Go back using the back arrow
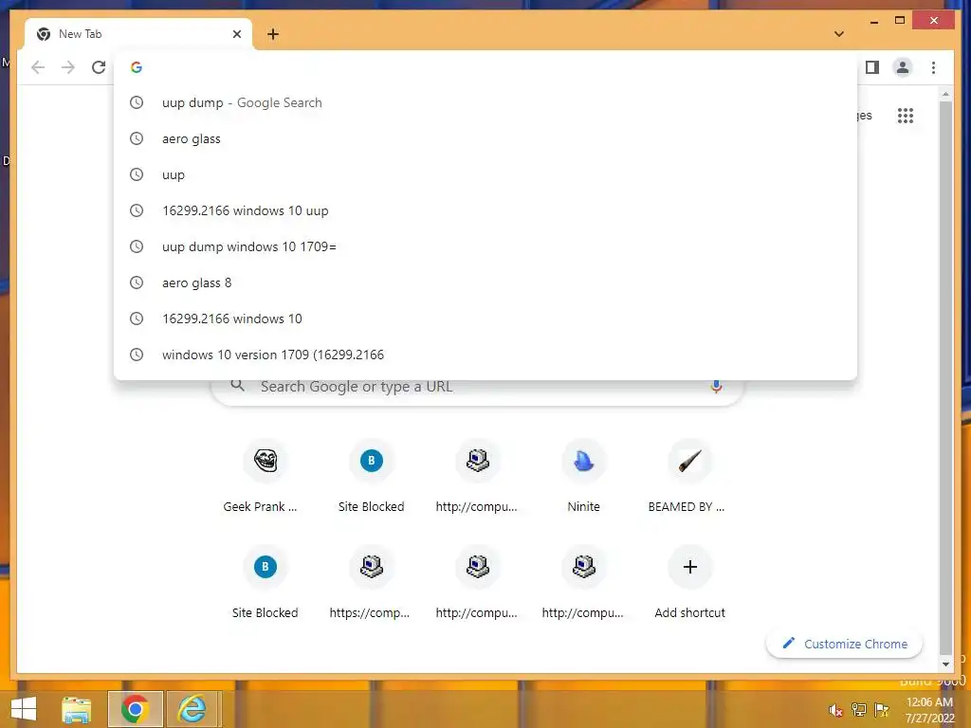This screenshot has height=728, width=971. pyautogui.click(x=38, y=67)
